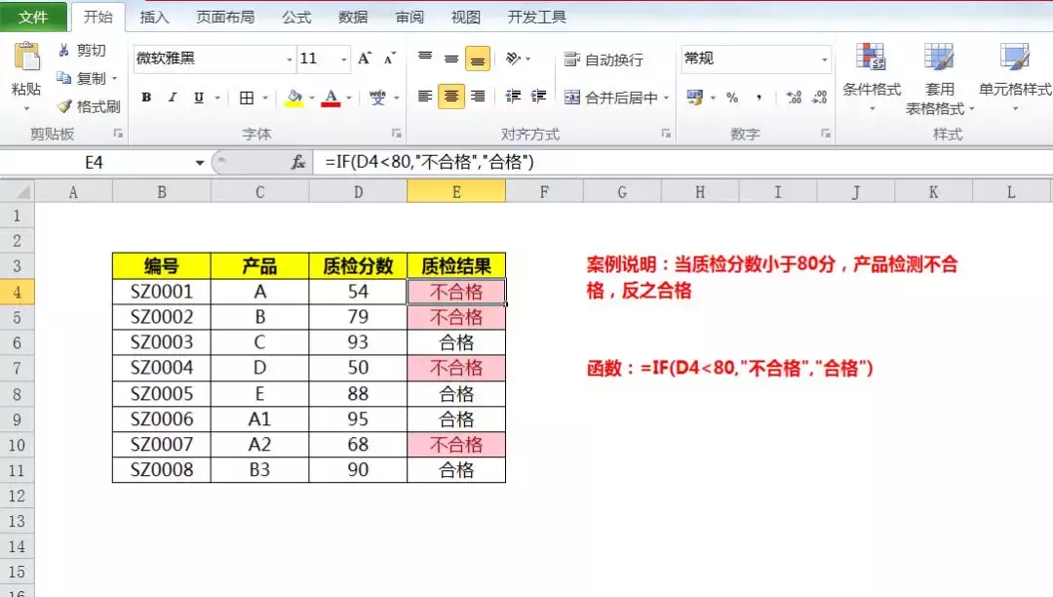The width and height of the screenshot is (1053, 597).
Task: Toggle 自动换行 wrap text
Action: 604,60
